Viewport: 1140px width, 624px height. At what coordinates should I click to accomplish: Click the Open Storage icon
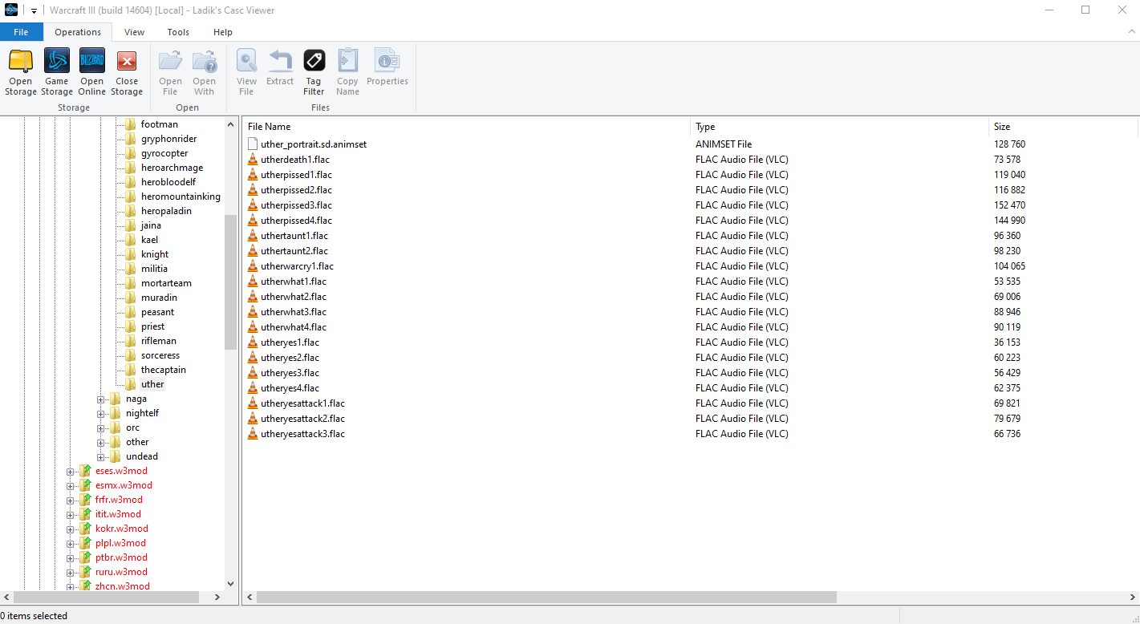tap(20, 61)
